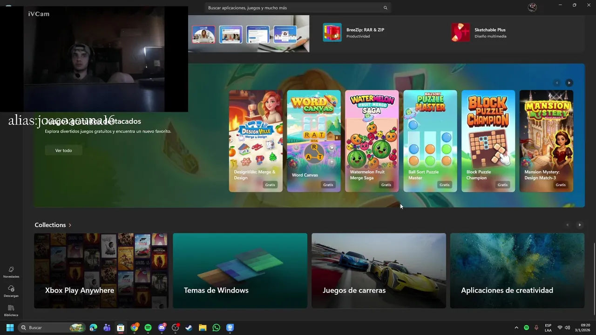Click microphone icon in system tray
This screenshot has width=596, height=335.
point(536,328)
